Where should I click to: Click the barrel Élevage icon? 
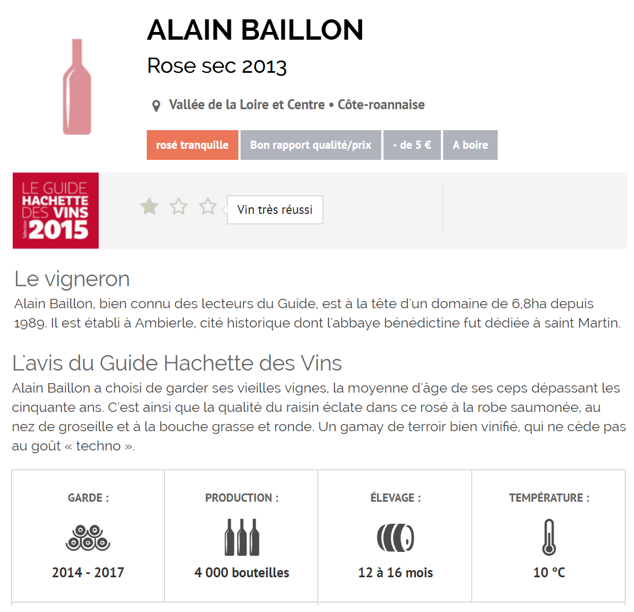395,538
